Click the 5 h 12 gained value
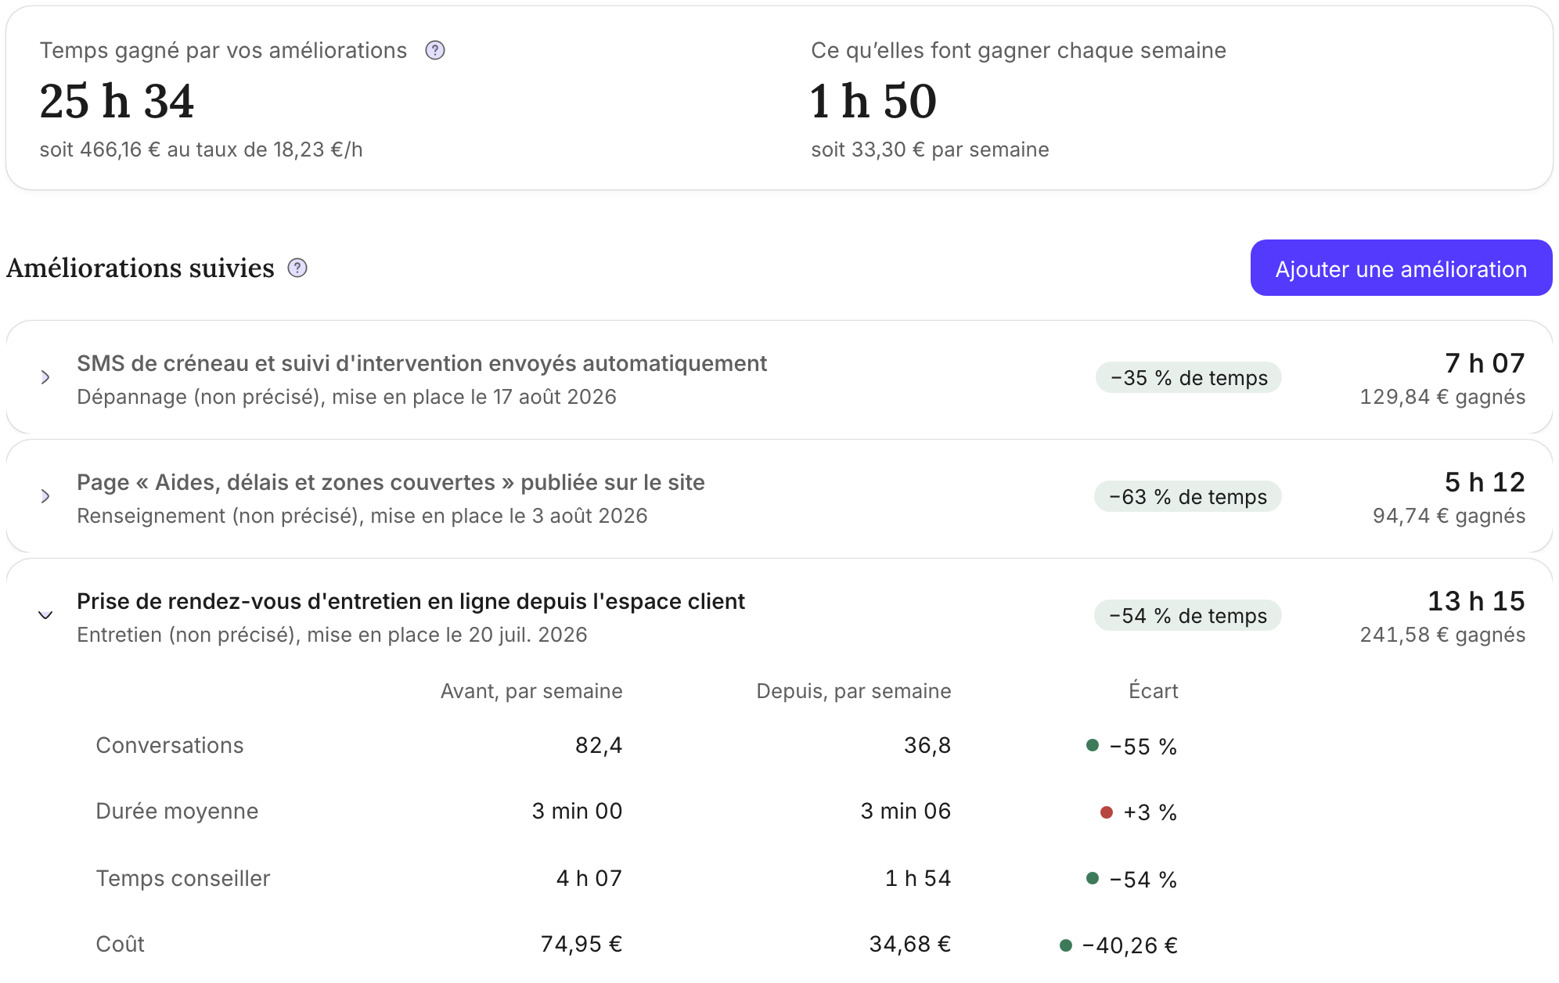 tap(1485, 482)
